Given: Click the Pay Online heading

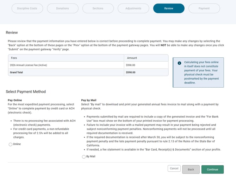Looking at the screenshot, I should pyautogui.click(x=15, y=100).
